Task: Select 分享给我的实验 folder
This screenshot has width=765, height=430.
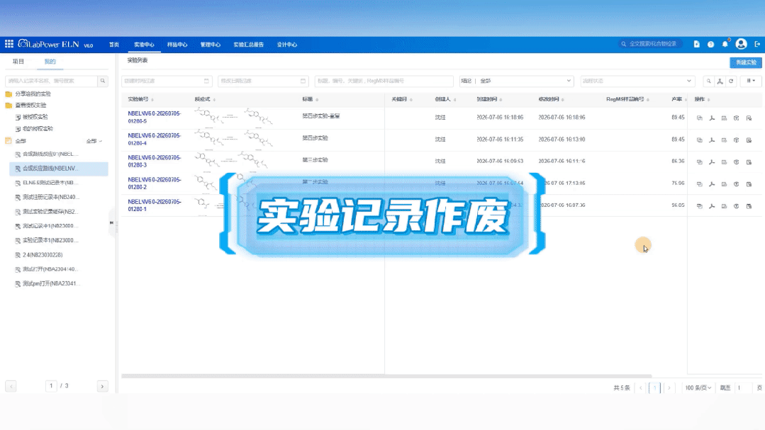Action: (33, 94)
